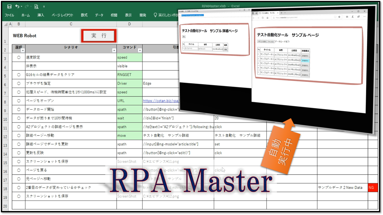Click the Edge back arrow
This screenshot has height=215, width=383.
pyautogui.click(x=254, y=18)
